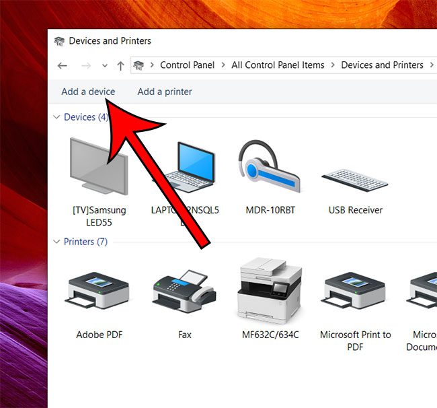The height and width of the screenshot is (408, 437).
Task: Click the address bar printer icon
Action: (138, 65)
